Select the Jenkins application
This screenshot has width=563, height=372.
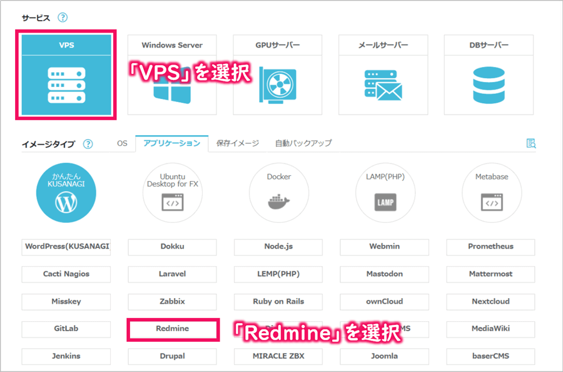(66, 356)
